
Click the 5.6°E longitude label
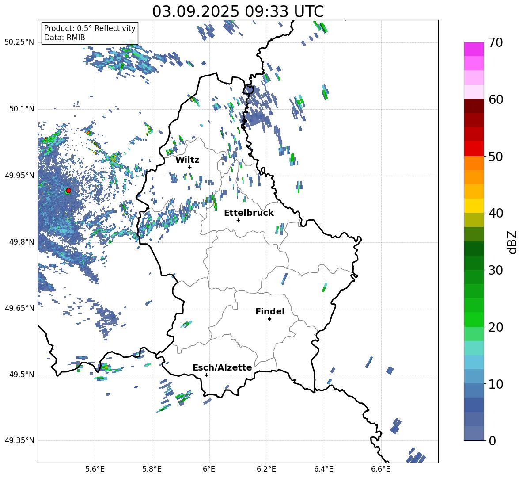pos(95,469)
